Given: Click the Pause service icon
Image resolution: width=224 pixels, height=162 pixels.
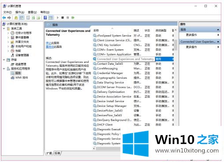Looking at the screenshot, I should [68, 18].
